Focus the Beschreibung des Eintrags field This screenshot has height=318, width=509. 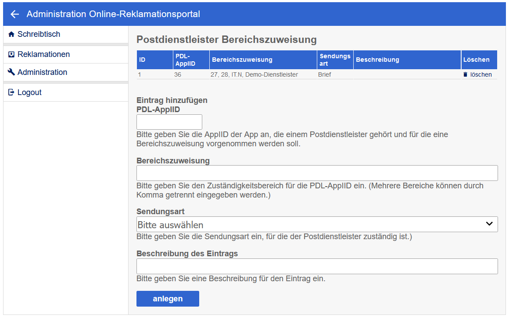tap(317, 266)
